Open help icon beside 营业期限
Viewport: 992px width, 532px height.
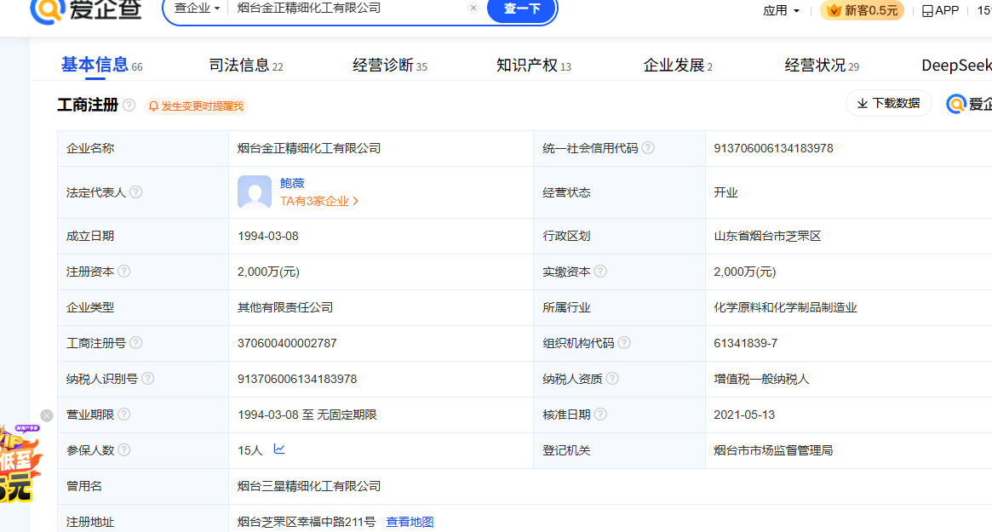click(x=124, y=415)
